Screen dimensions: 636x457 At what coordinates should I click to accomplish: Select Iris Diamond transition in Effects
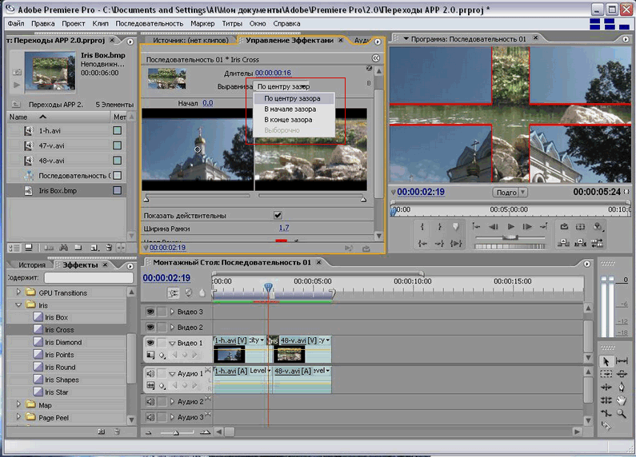63,342
